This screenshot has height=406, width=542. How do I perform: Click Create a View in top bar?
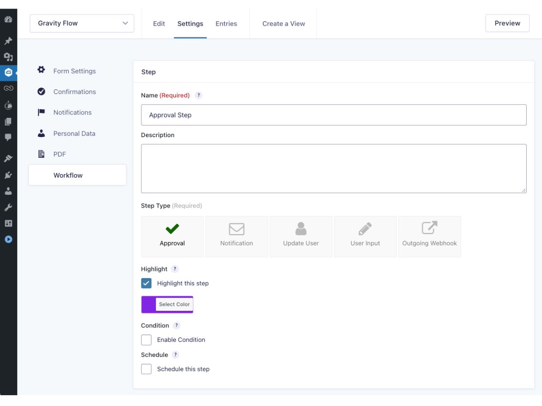pos(284,23)
